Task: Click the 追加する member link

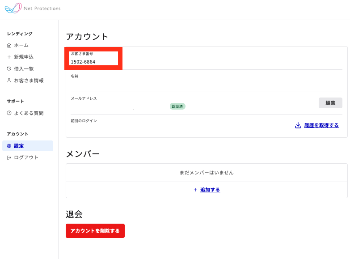Action: 210,190
